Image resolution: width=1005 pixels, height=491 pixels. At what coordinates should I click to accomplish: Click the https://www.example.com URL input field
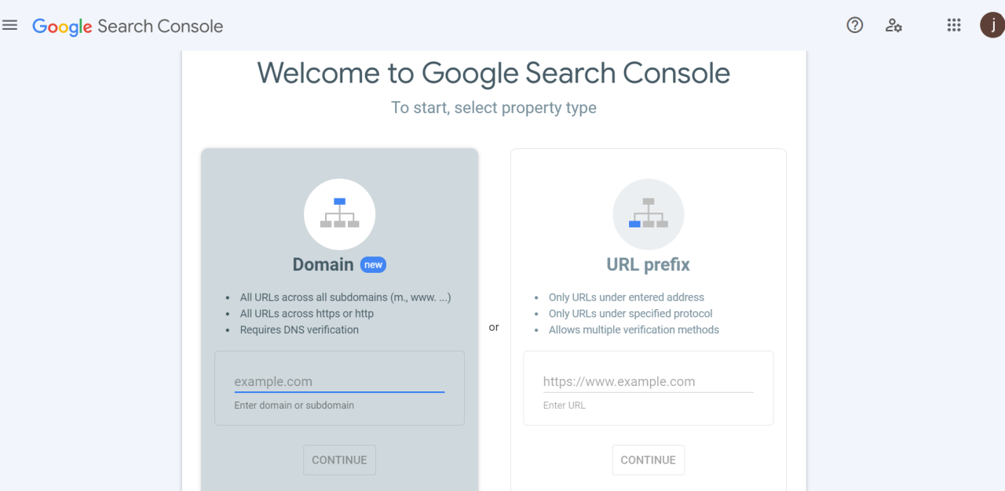click(648, 381)
